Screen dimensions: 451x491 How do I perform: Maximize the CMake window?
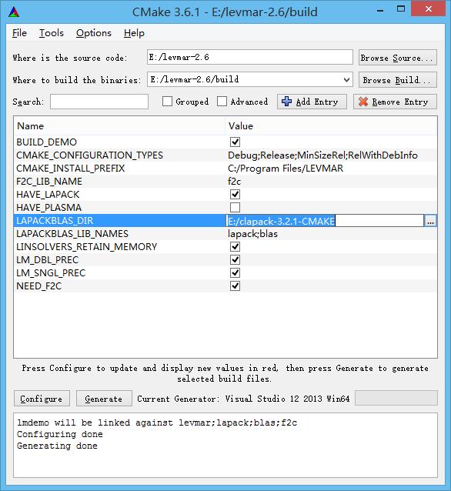point(401,9)
